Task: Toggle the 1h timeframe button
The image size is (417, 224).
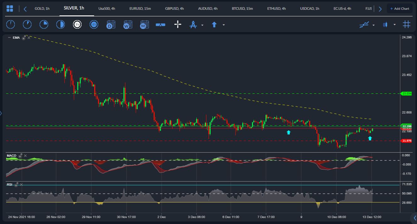Action: [x=77, y=25]
